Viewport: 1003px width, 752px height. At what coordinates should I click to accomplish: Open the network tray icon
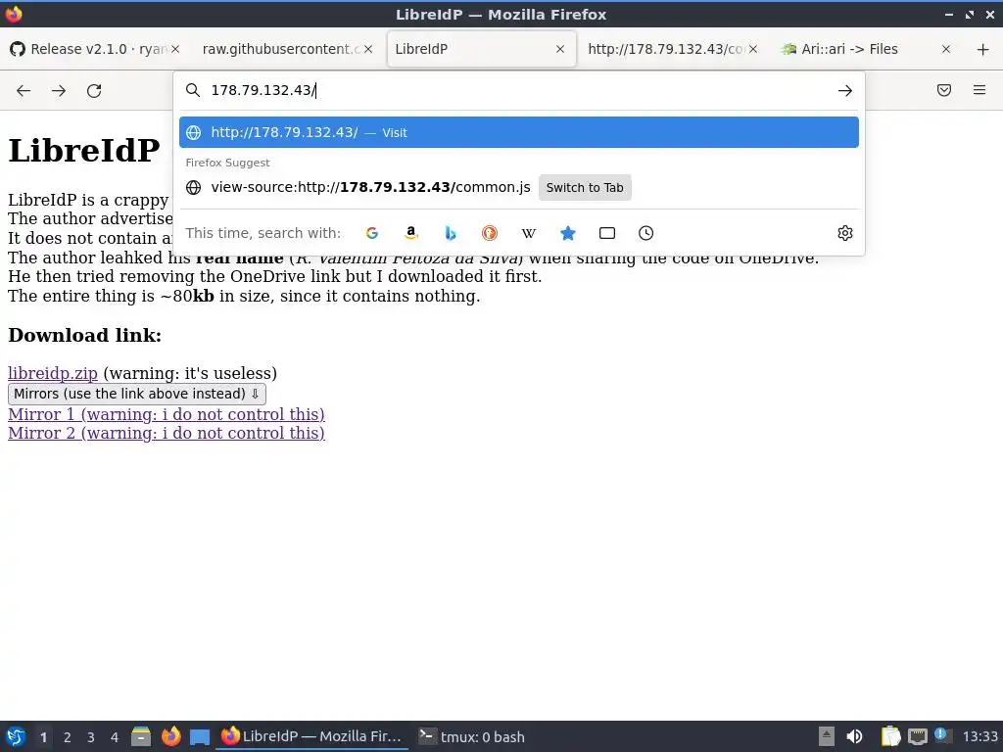pyautogui.click(x=917, y=736)
